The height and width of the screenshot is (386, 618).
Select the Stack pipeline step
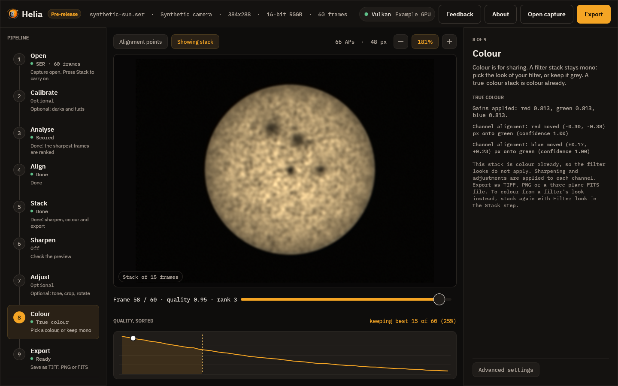[53, 214]
